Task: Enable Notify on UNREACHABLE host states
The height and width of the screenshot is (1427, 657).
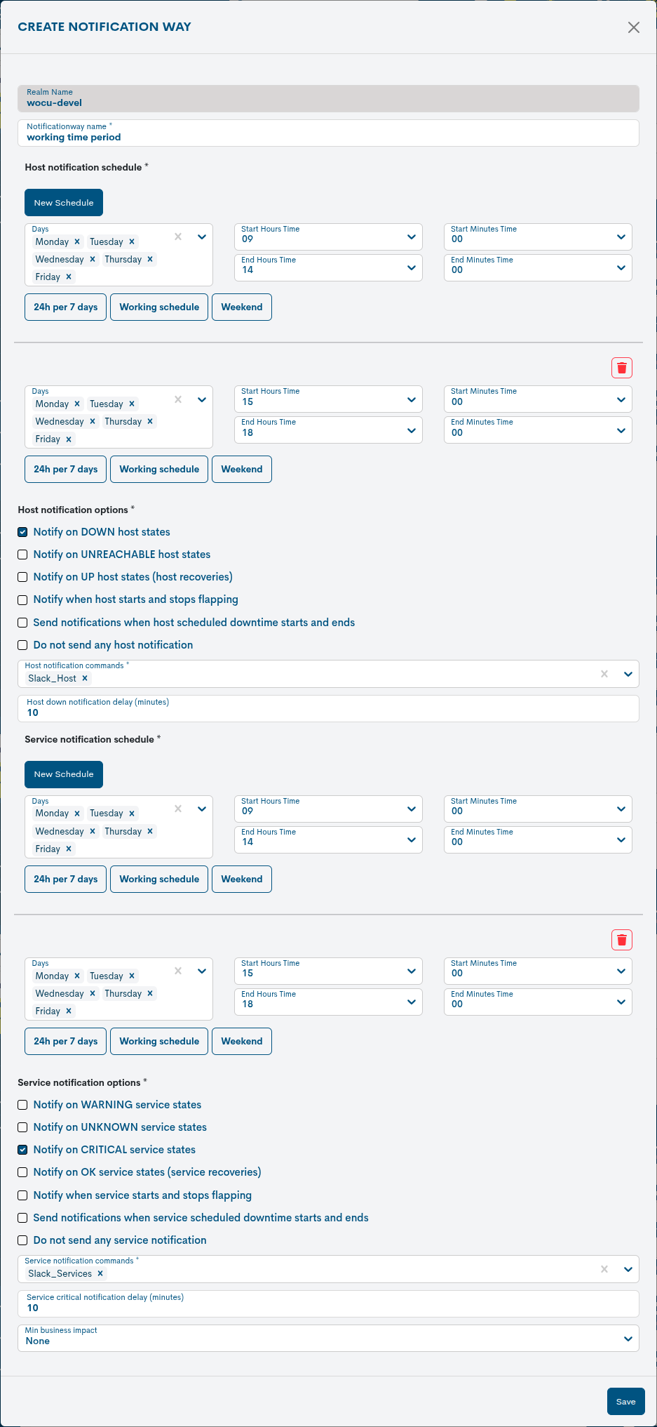Action: click(22, 555)
